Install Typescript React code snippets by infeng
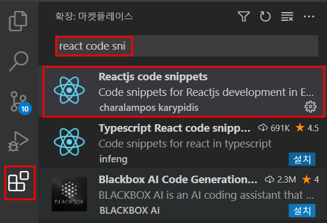This screenshot has width=327, height=223. tap(302, 159)
